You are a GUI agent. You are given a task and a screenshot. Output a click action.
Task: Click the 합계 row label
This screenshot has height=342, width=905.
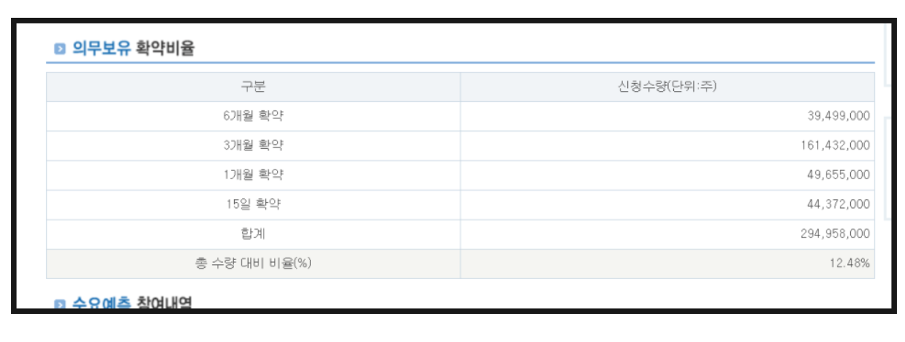tap(253, 234)
